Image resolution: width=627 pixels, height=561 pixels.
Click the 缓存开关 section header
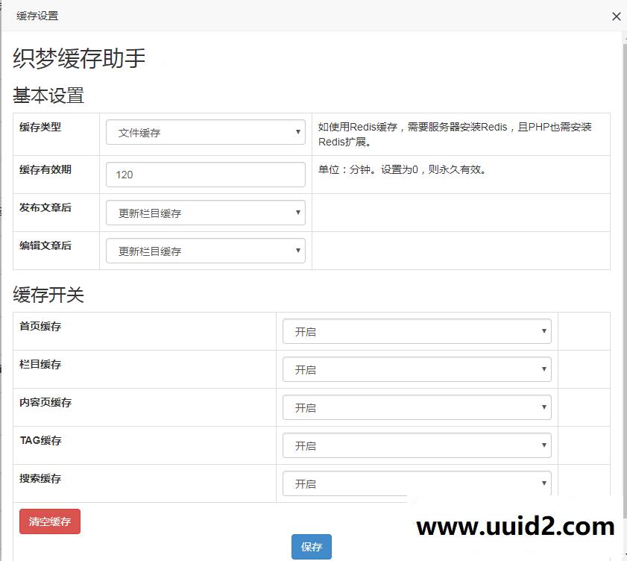[x=47, y=295]
